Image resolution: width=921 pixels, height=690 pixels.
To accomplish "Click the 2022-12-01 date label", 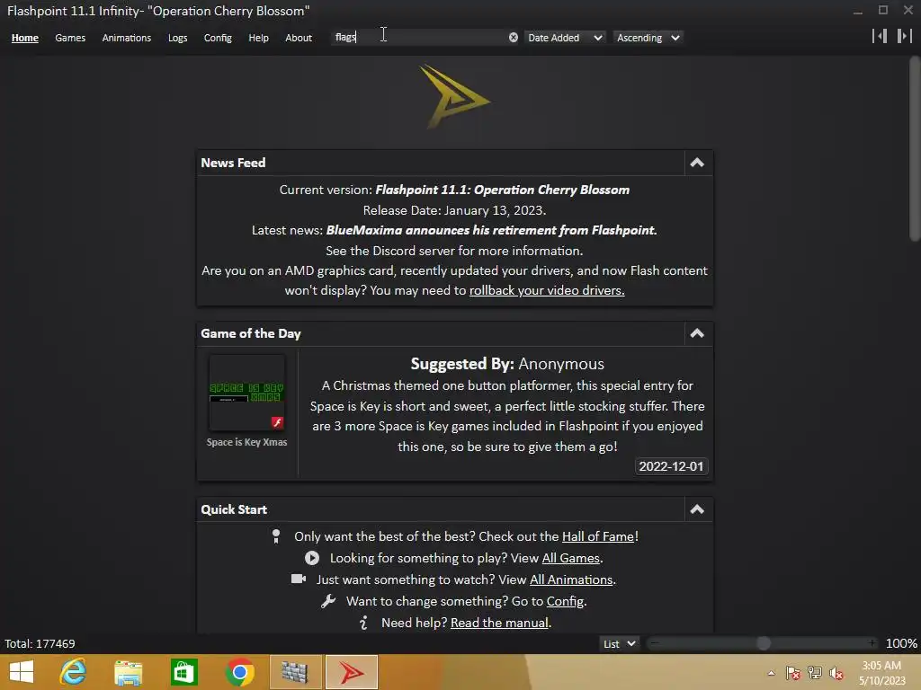I will (x=671, y=466).
